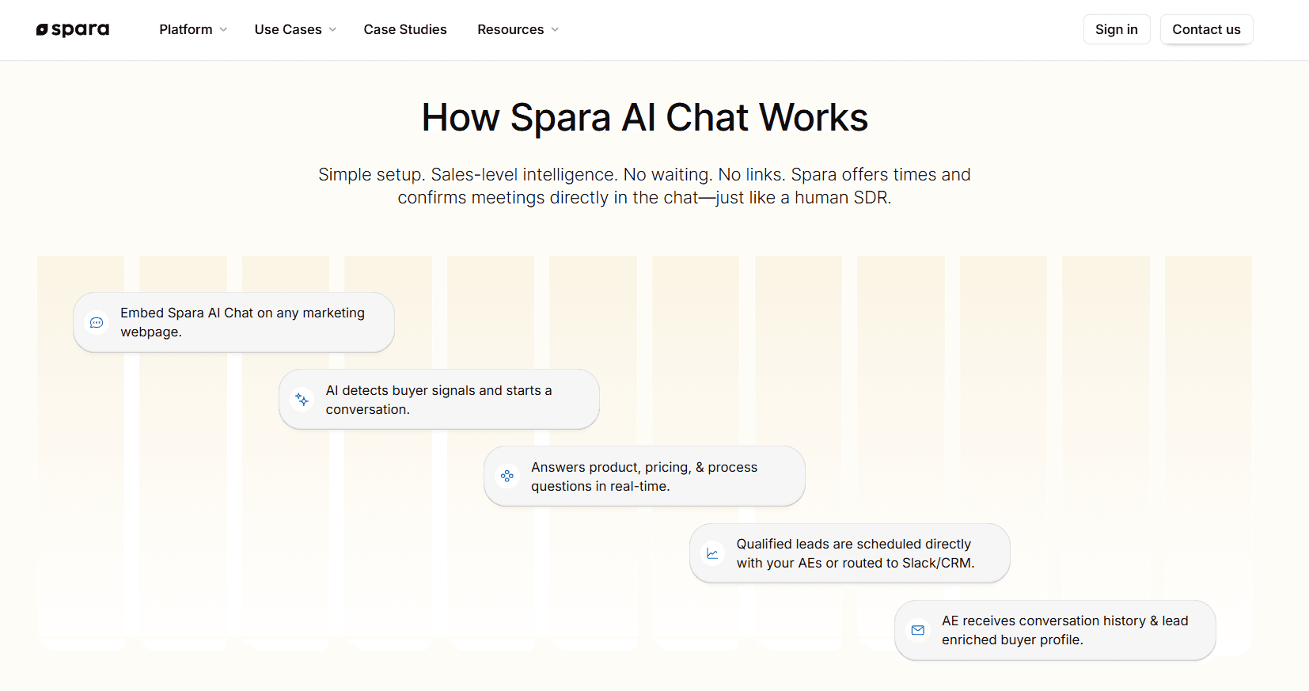This screenshot has height=691, width=1309.
Task: Click the Spara logo
Action: [73, 30]
